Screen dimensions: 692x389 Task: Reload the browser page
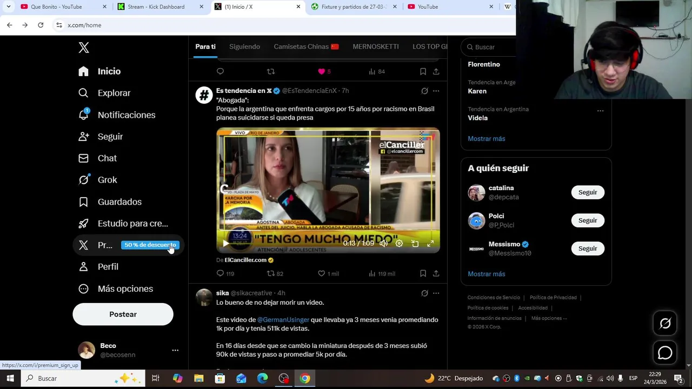[41, 25]
